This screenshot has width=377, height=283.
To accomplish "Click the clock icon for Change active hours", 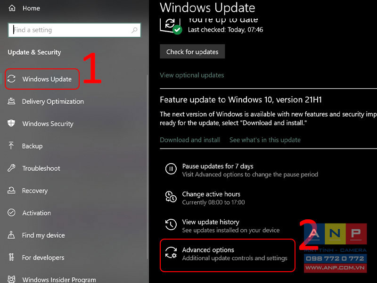I will coord(171,197).
